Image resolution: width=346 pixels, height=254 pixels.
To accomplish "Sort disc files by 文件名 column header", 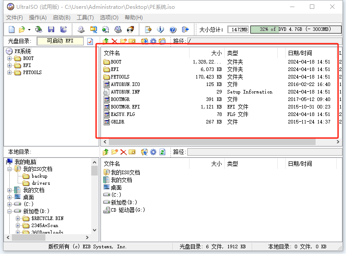I will (x=145, y=53).
